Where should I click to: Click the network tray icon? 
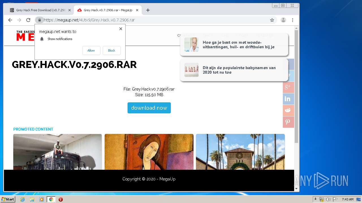[x=322, y=199]
